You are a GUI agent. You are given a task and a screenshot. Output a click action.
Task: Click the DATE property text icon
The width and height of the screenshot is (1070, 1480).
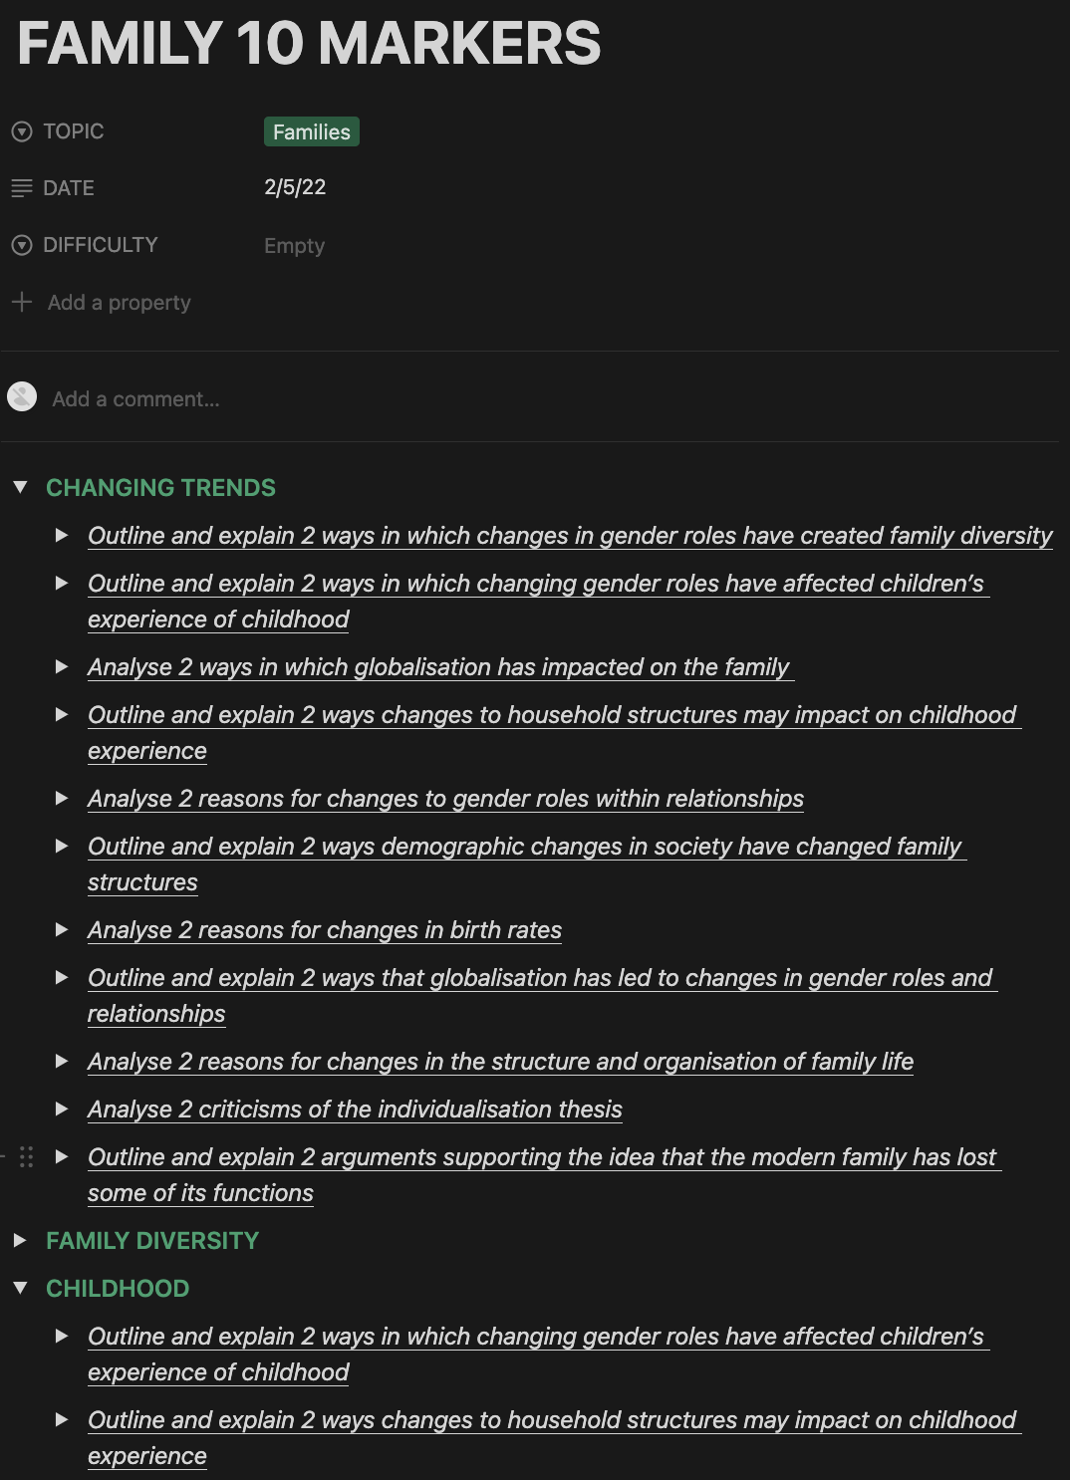(22, 188)
